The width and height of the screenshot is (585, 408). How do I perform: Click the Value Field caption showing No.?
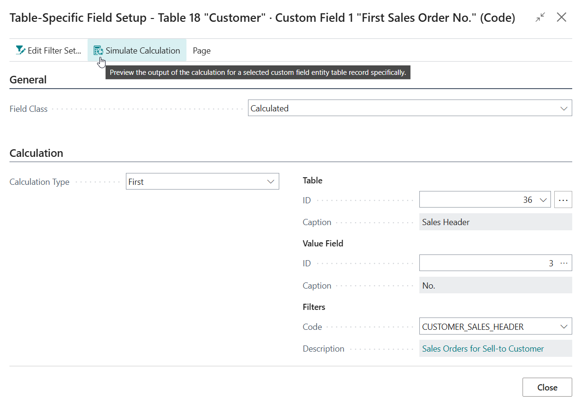[495, 286]
